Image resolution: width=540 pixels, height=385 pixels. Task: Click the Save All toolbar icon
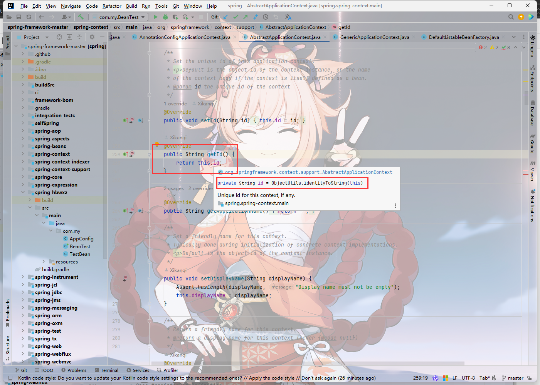pos(19,17)
